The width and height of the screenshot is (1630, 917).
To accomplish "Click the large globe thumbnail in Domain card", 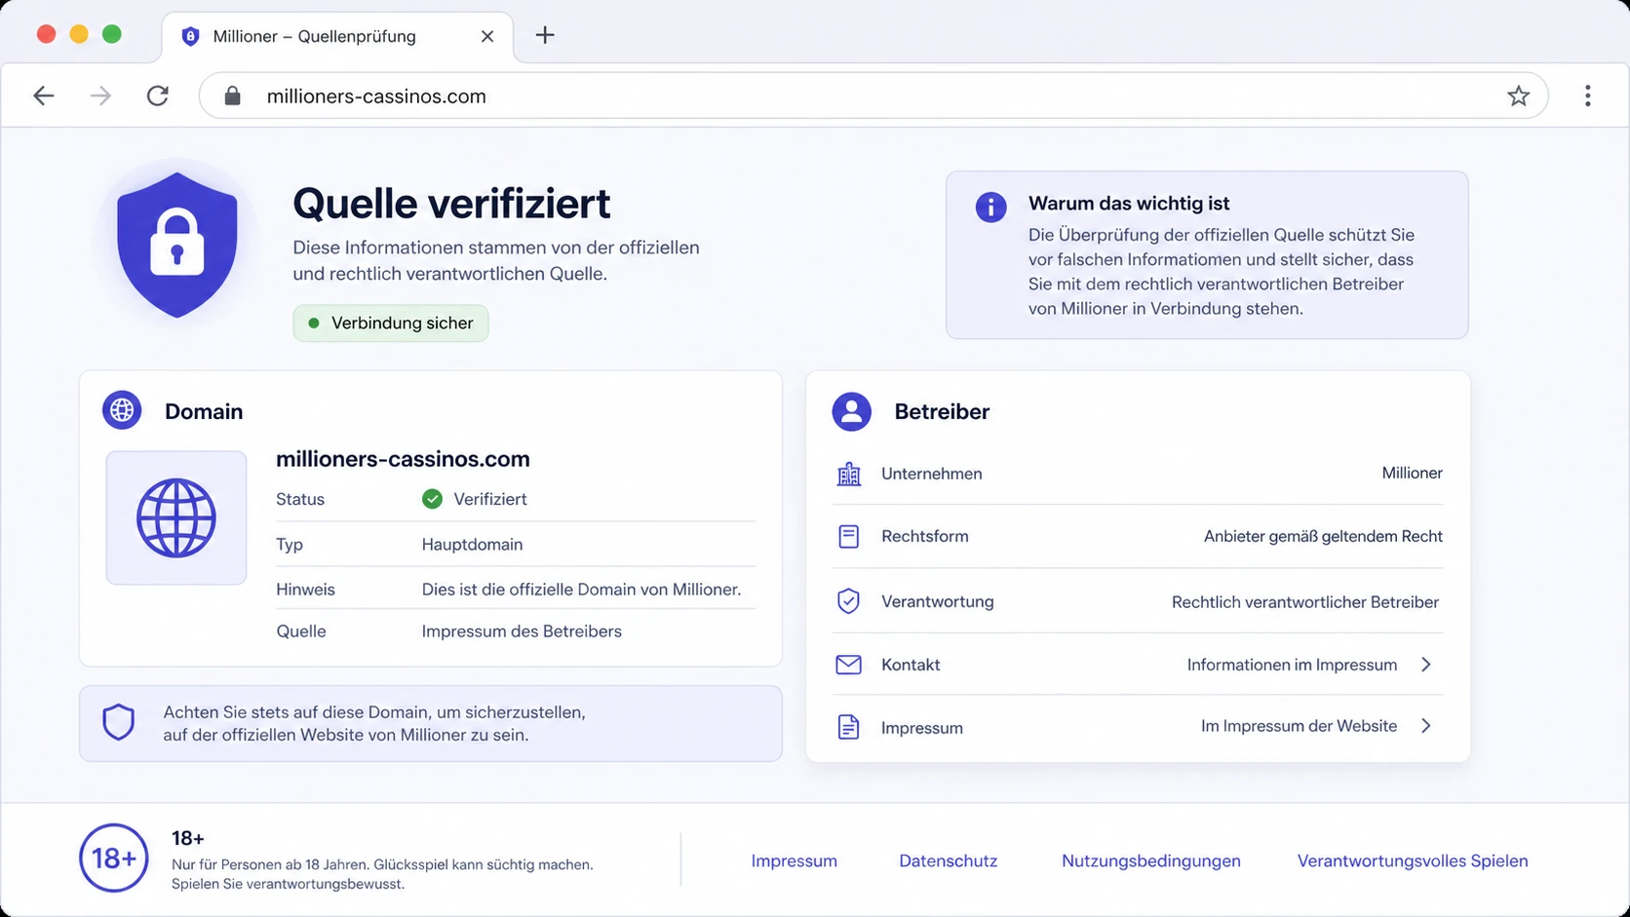I will point(176,517).
